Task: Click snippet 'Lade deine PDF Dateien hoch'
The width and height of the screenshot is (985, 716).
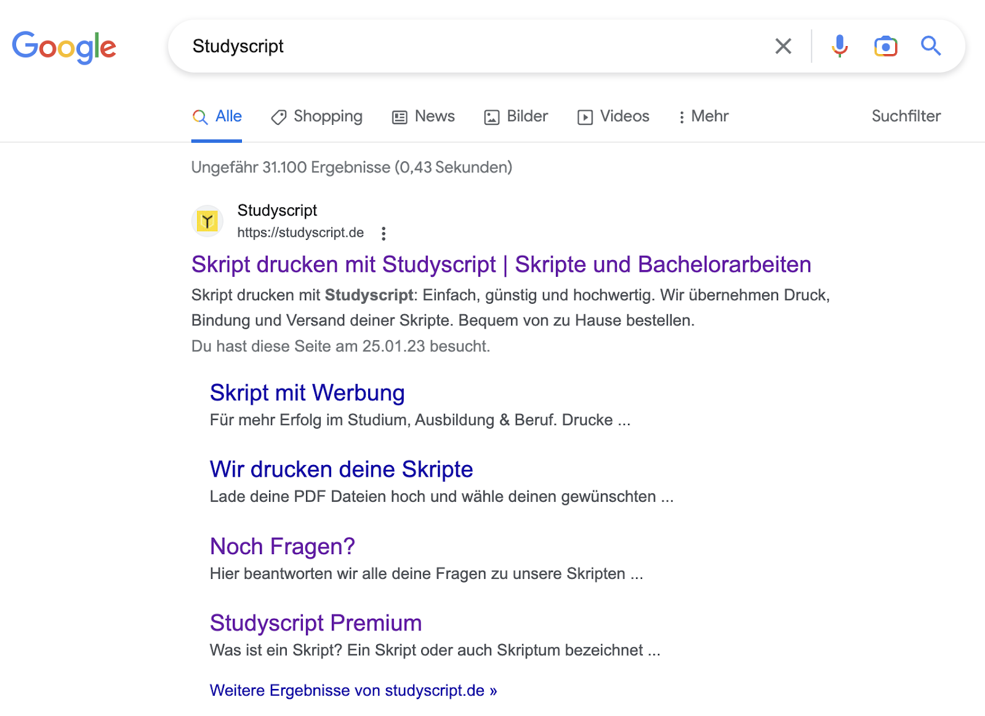Action: pyautogui.click(x=441, y=496)
